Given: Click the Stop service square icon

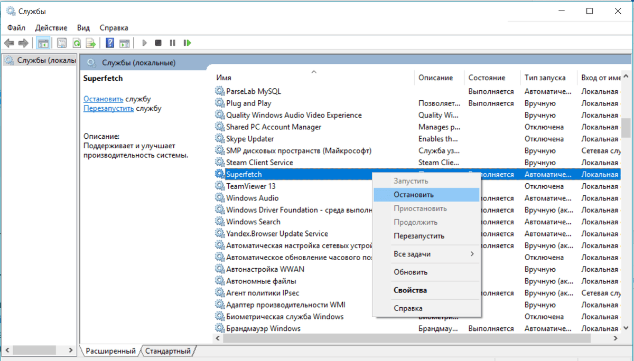Looking at the screenshot, I should tap(158, 43).
